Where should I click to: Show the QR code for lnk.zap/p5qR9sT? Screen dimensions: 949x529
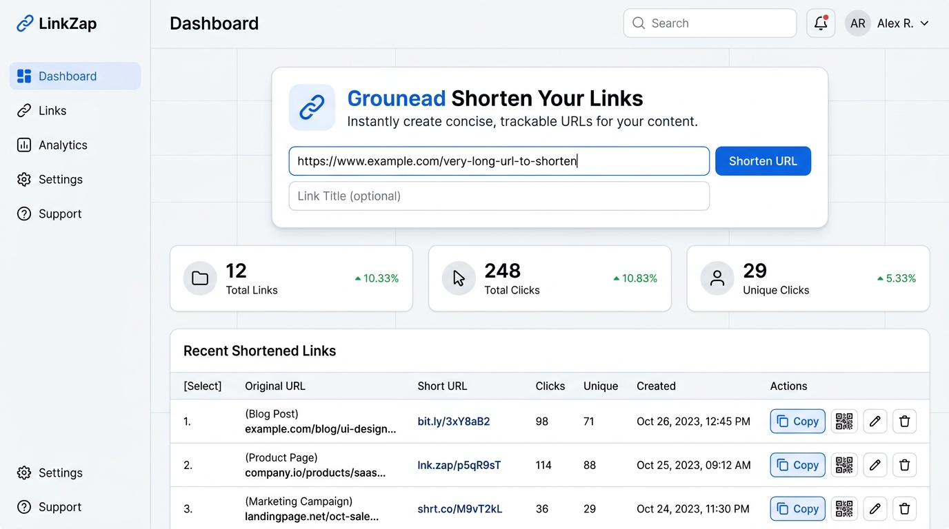(x=844, y=466)
